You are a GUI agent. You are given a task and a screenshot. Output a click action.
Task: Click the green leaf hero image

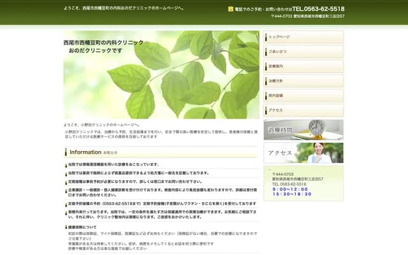point(161,75)
